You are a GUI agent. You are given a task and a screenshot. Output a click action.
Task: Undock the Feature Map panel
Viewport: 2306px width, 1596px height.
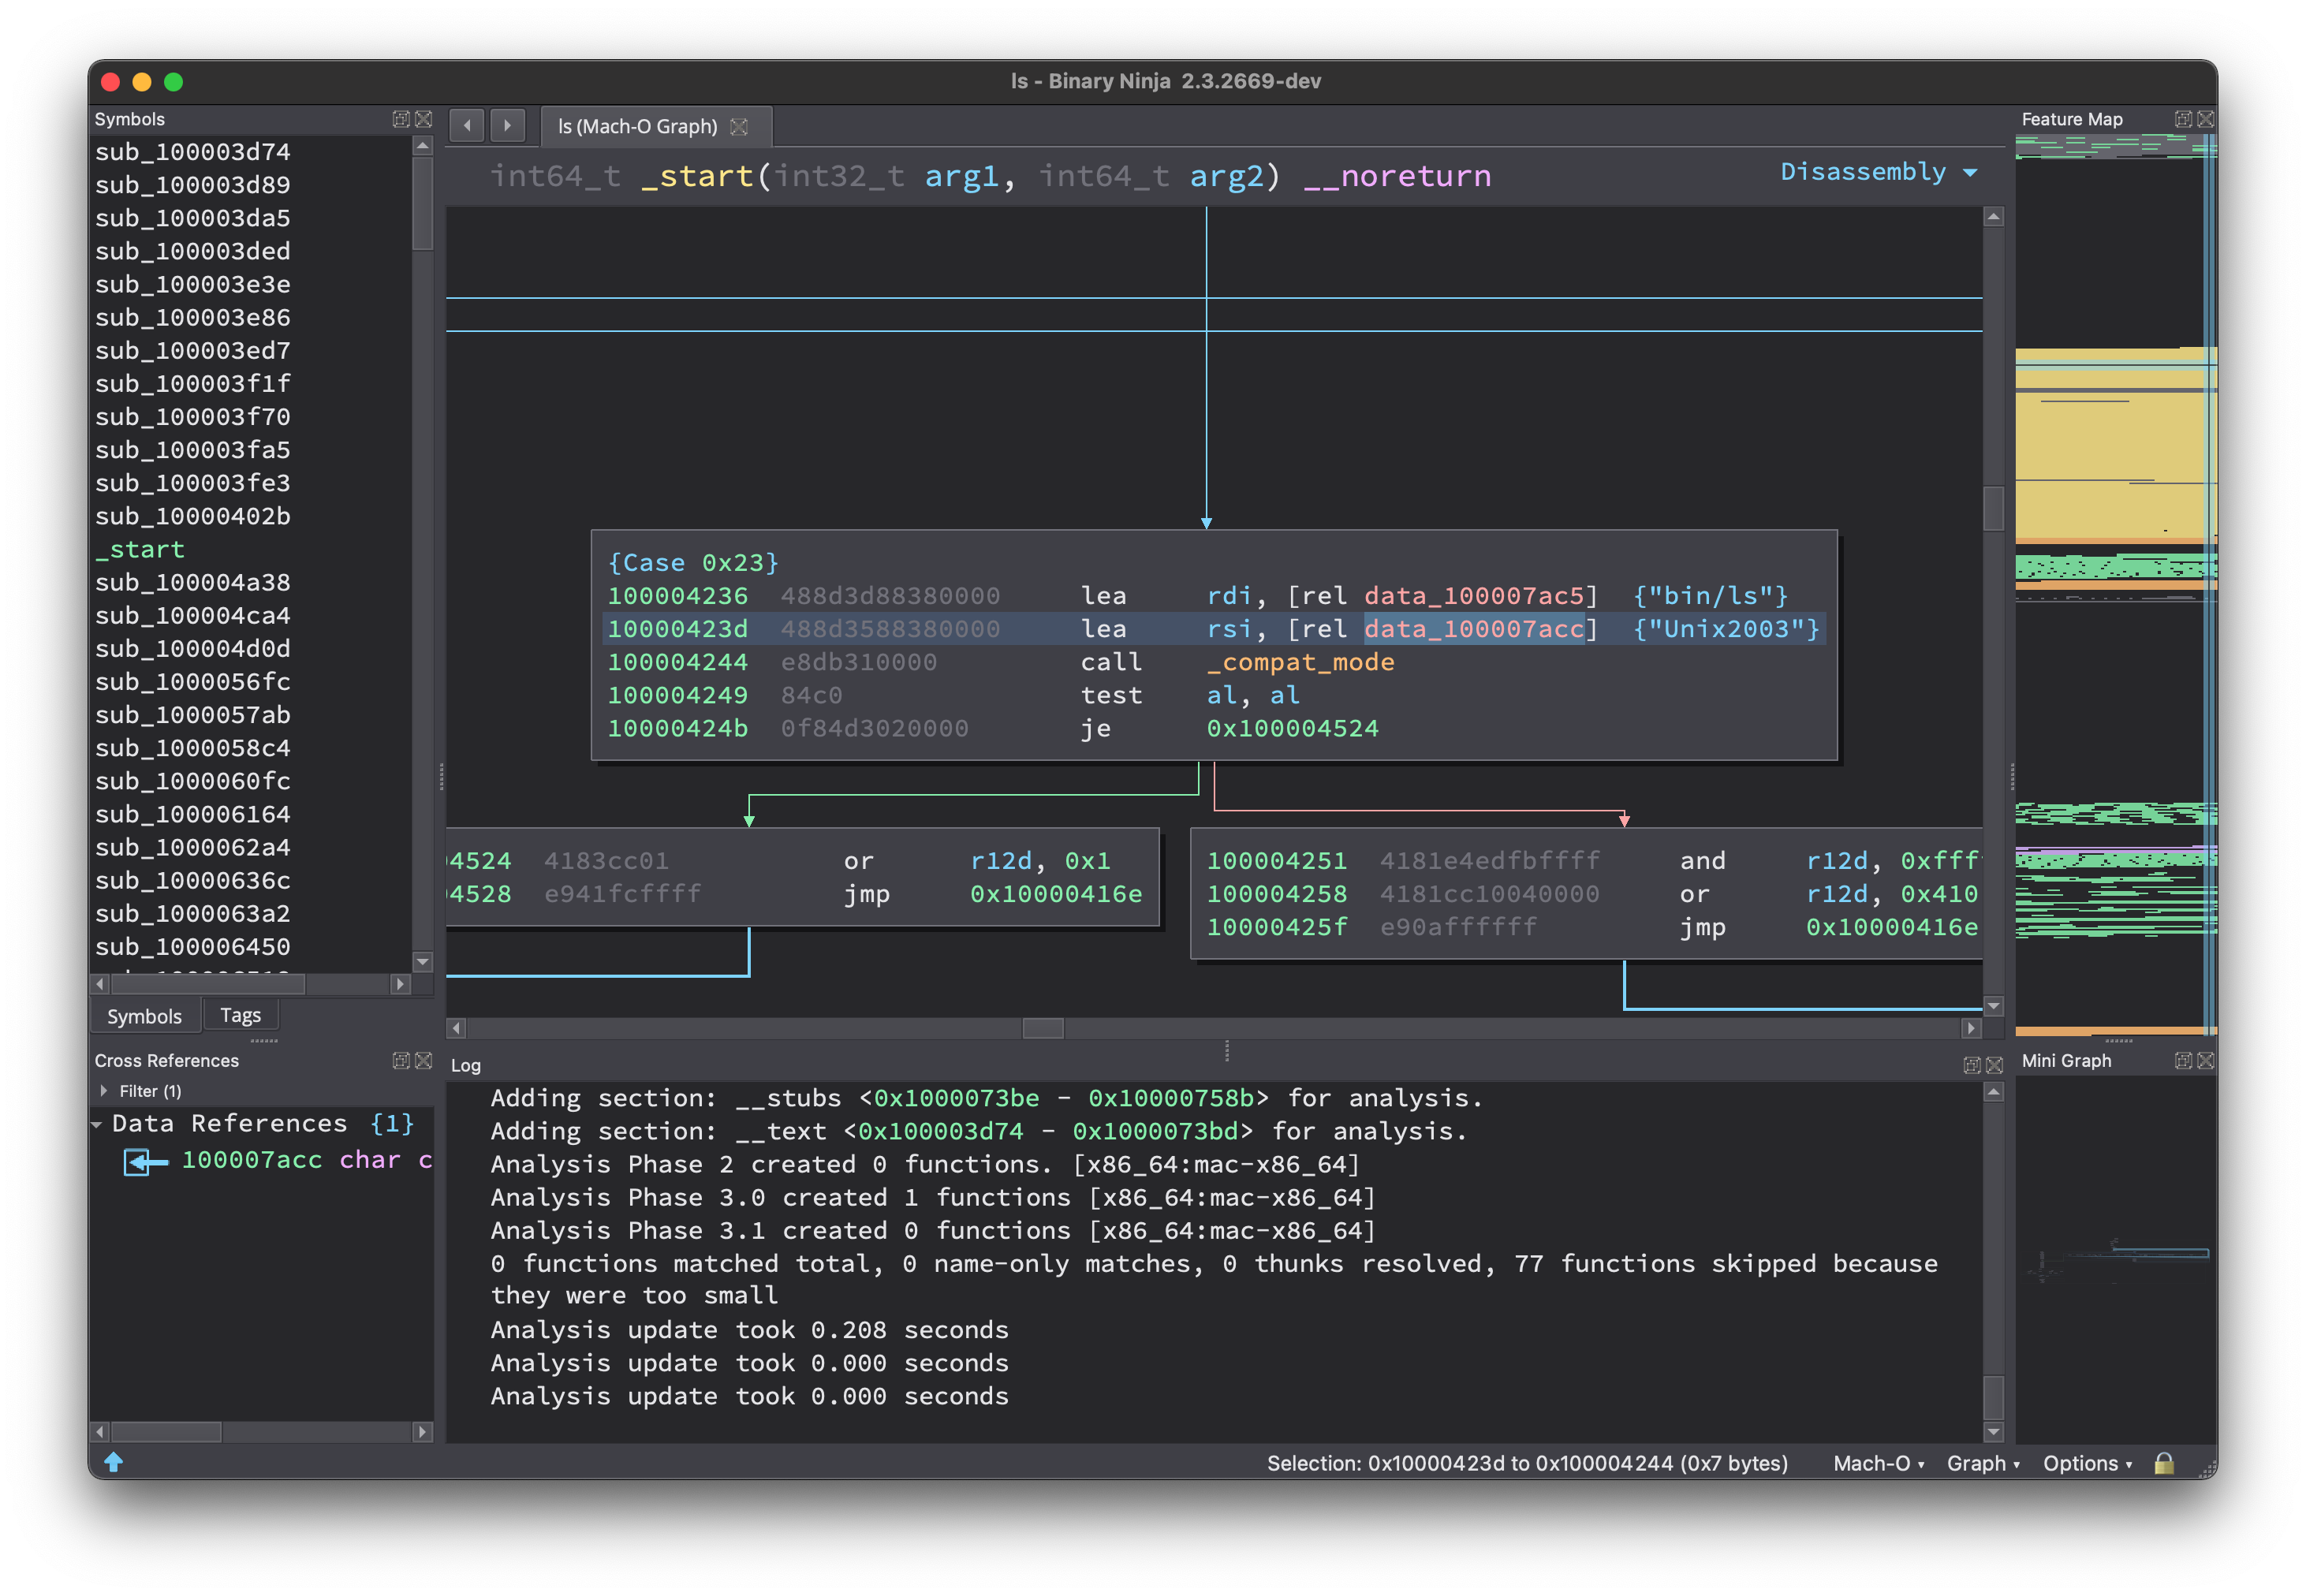coord(2183,119)
